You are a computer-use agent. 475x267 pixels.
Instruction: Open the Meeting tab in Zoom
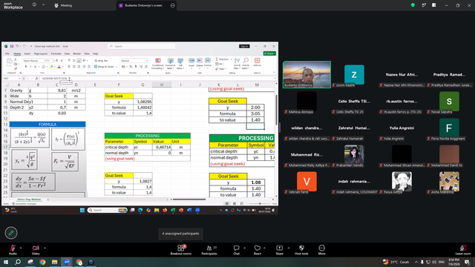(63, 5)
